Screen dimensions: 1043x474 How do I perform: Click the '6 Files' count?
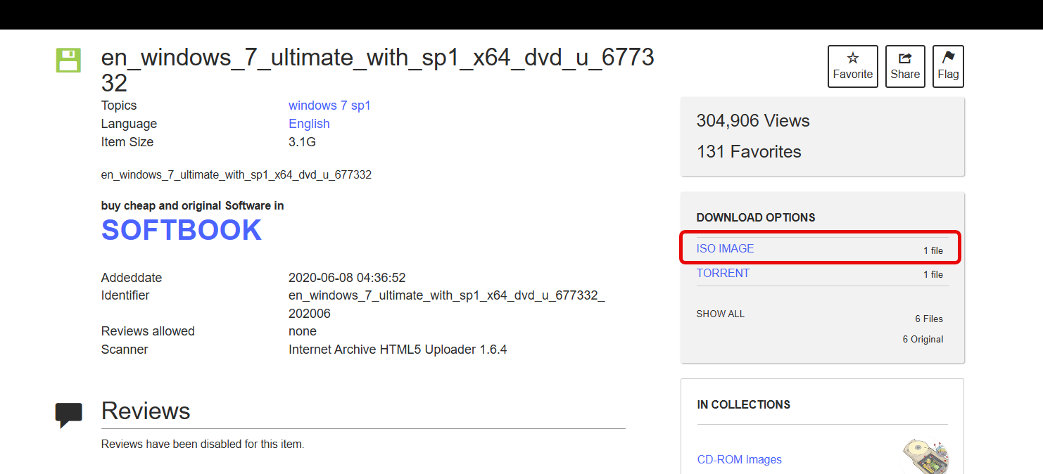928,319
